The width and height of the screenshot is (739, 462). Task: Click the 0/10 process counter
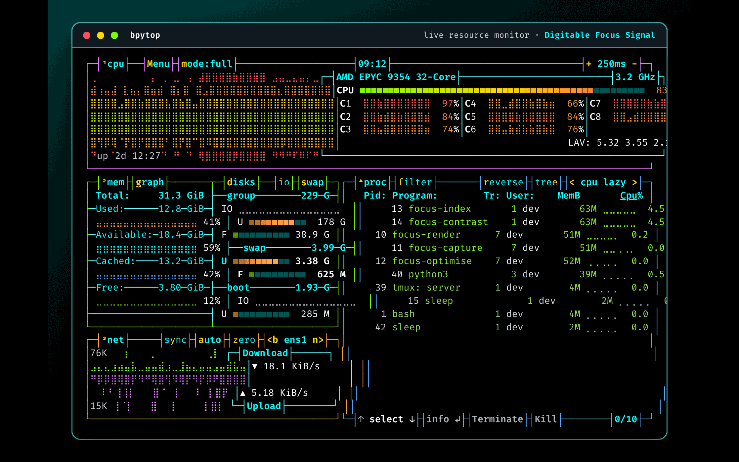click(x=626, y=419)
